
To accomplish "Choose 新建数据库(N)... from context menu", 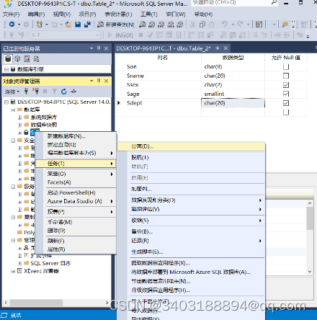I will click(76, 136).
